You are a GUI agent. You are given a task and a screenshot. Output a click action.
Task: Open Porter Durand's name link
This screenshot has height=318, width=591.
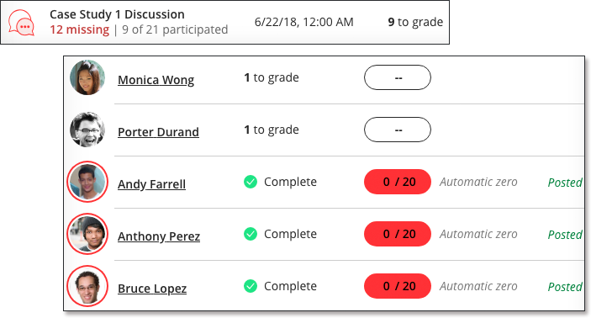158,132
